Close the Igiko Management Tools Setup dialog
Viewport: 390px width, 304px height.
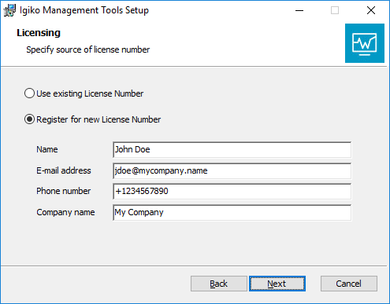(x=371, y=10)
